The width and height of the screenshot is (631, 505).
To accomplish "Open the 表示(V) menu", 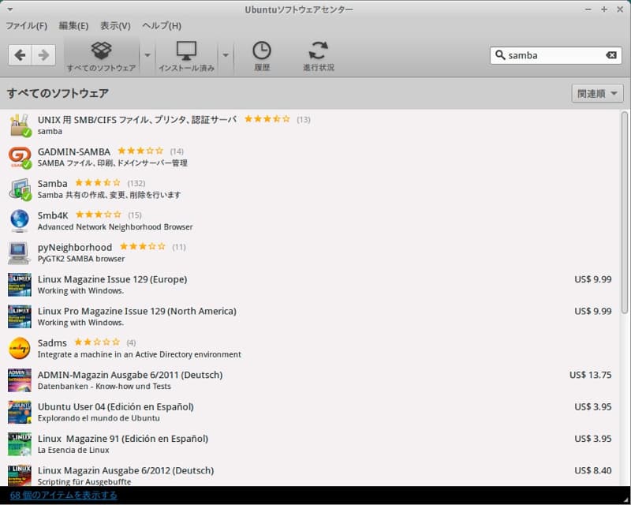I will pyautogui.click(x=115, y=26).
